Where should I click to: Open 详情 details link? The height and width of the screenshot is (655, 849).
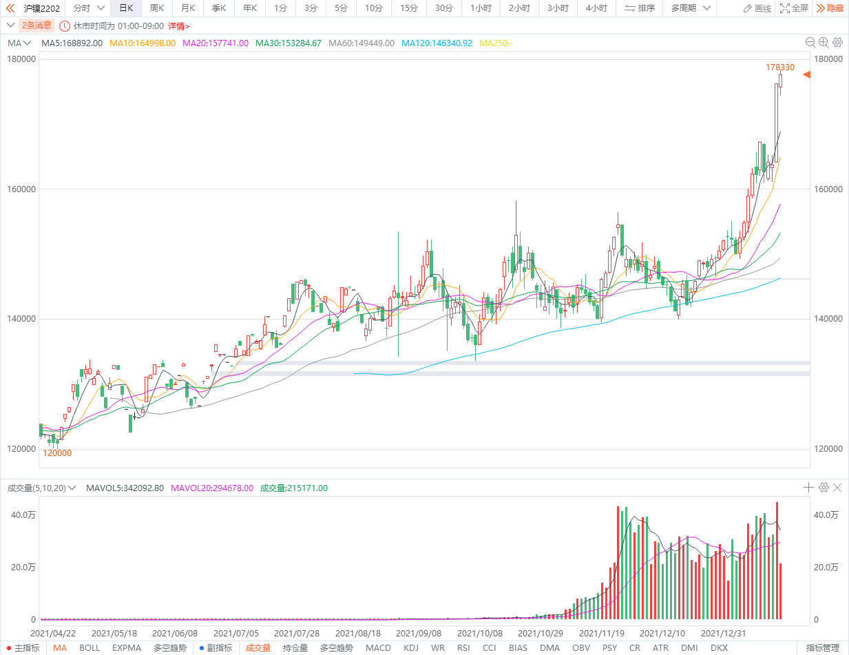(178, 25)
